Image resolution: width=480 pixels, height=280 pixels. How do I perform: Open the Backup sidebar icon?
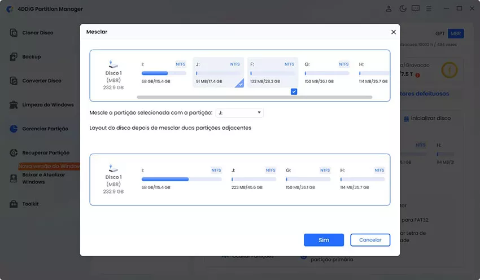coord(14,56)
